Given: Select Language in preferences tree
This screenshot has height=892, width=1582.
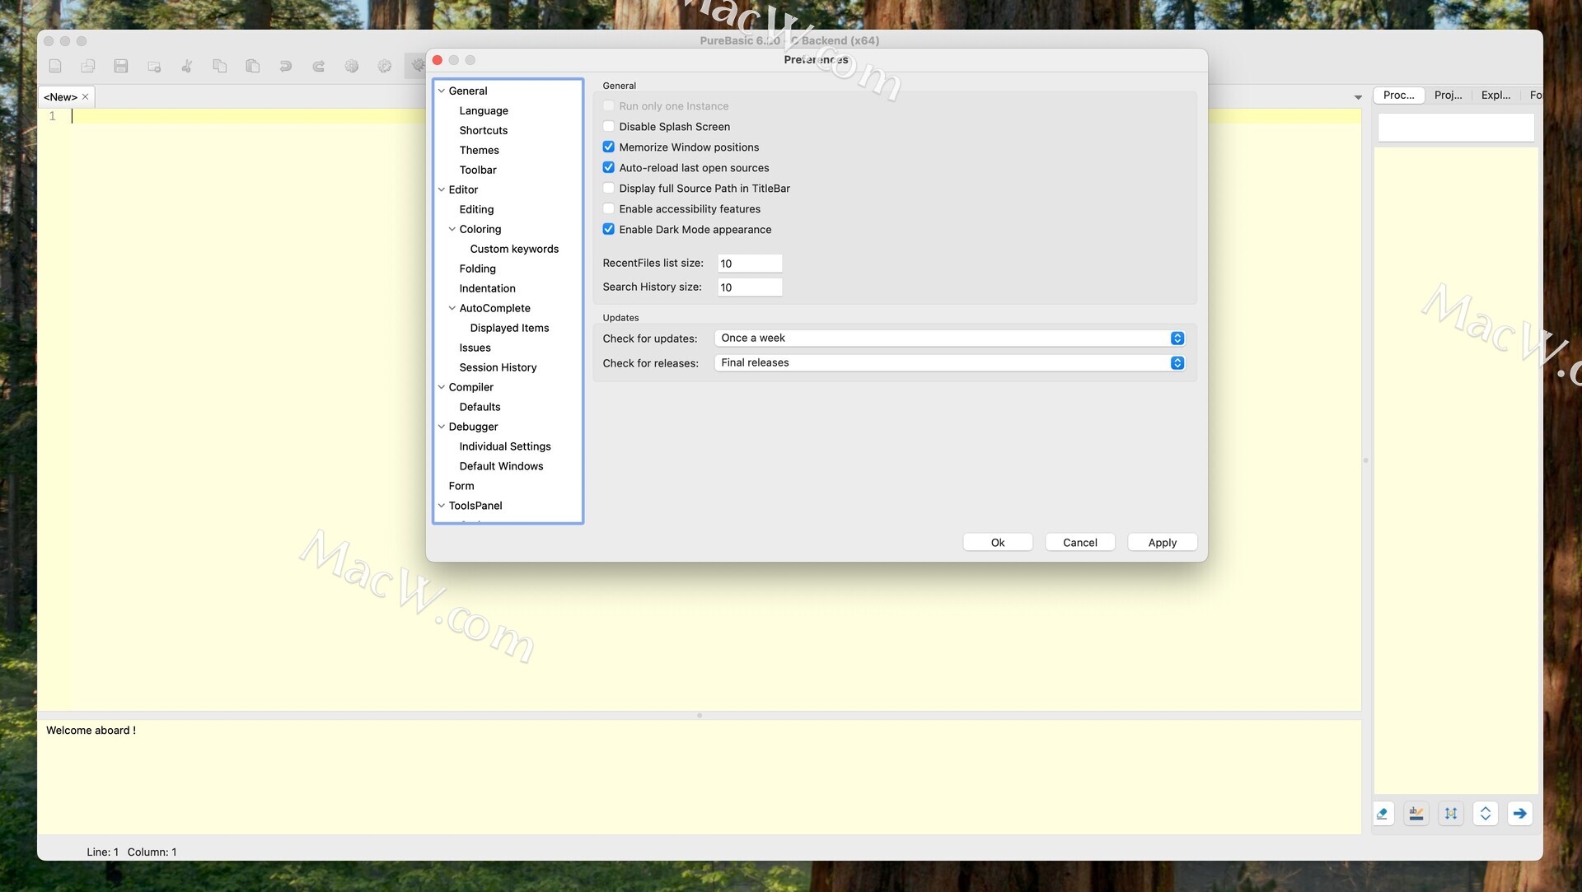Looking at the screenshot, I should tap(484, 110).
